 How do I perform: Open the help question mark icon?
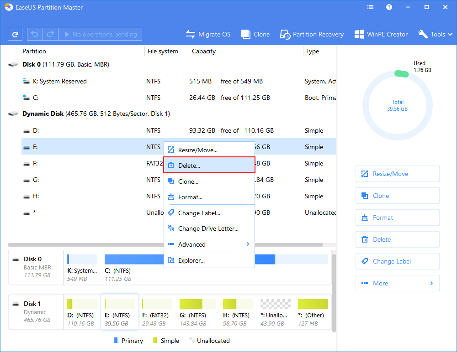[389, 7]
